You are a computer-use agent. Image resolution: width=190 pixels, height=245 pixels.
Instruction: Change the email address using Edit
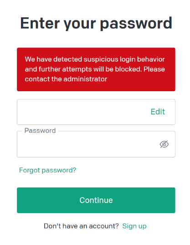pos(158,112)
